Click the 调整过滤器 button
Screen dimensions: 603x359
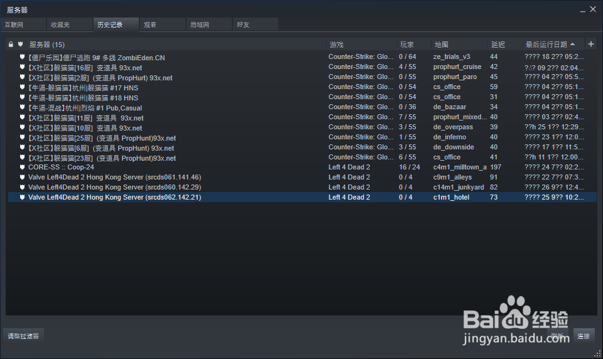click(23, 336)
